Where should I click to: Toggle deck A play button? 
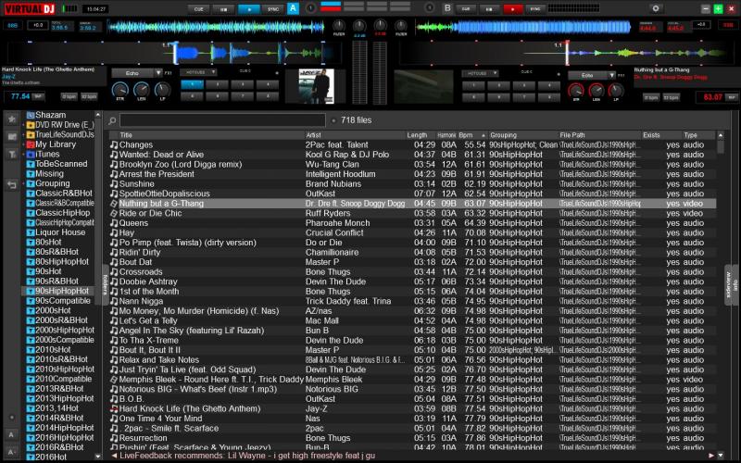point(249,9)
